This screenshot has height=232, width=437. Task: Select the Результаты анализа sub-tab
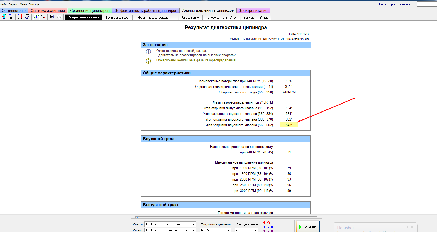[x=83, y=17]
